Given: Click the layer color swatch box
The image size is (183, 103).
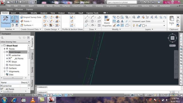Looking at the screenshot, I should click(144, 25).
